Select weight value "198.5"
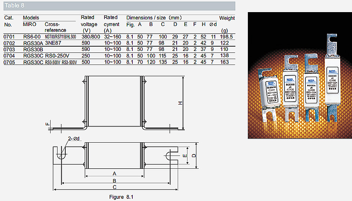Screen dimensions: 352x201 click(226, 37)
